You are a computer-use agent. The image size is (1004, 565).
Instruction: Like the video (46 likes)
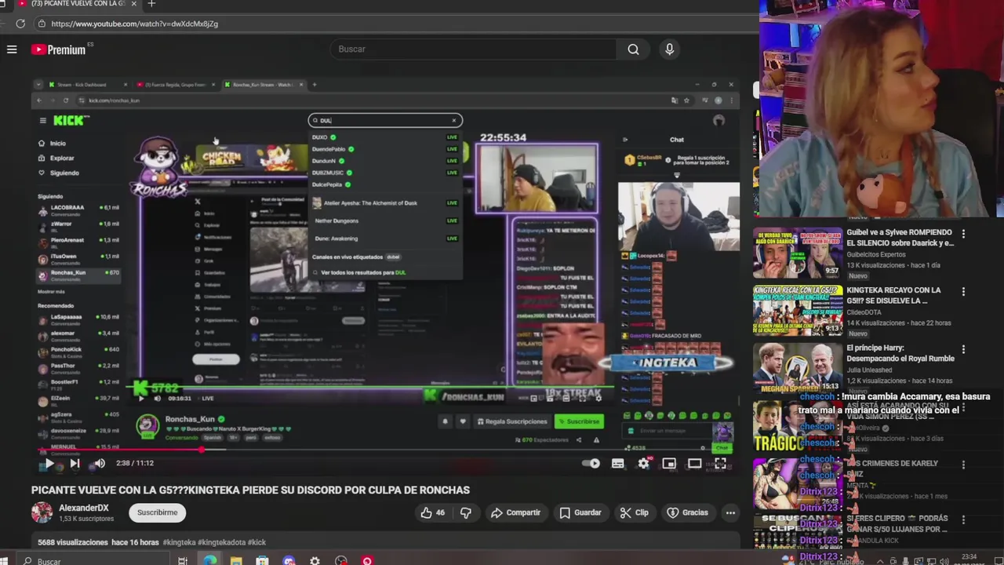(432, 512)
